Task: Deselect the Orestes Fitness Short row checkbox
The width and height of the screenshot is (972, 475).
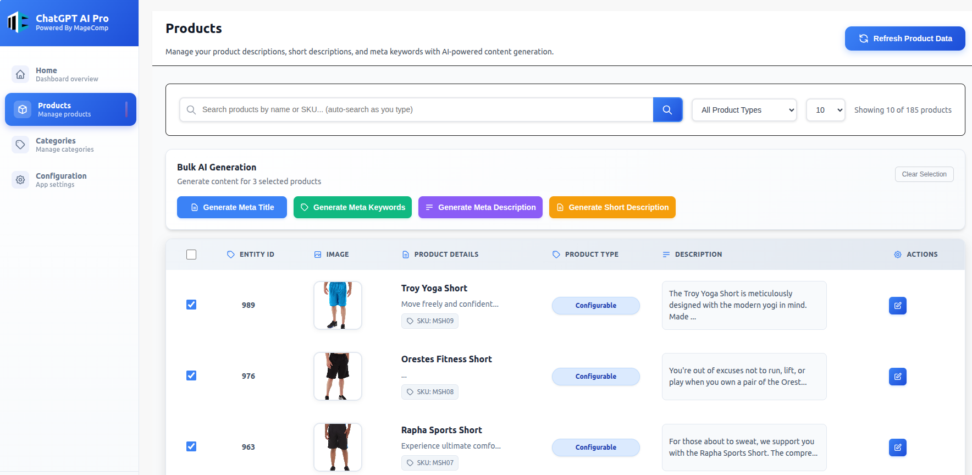Action: (x=191, y=375)
